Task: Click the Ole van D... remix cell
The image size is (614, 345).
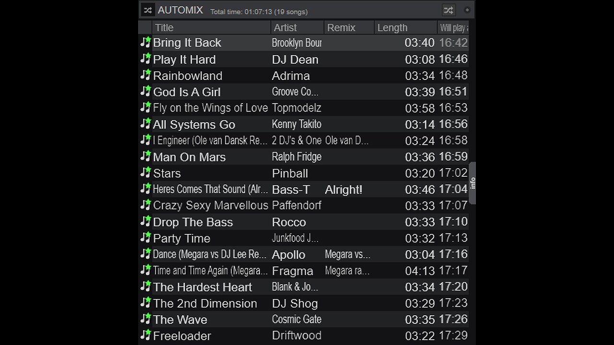Action: pos(347,141)
